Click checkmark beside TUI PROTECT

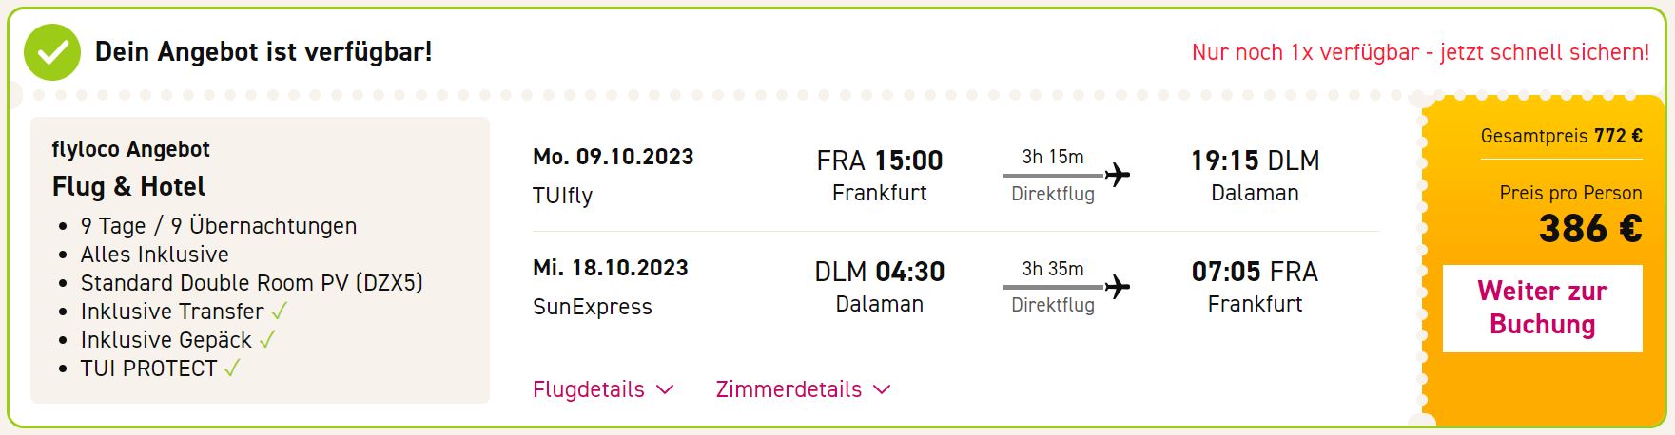[232, 369]
